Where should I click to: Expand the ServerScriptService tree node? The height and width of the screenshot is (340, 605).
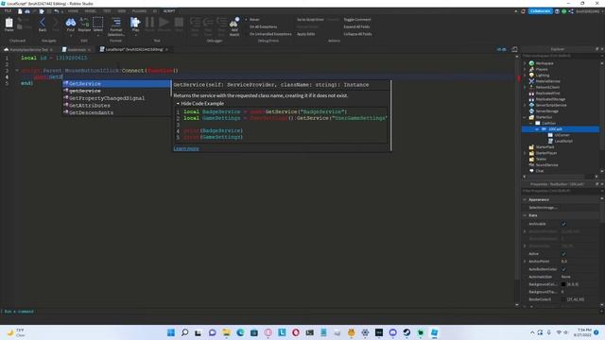click(x=525, y=105)
